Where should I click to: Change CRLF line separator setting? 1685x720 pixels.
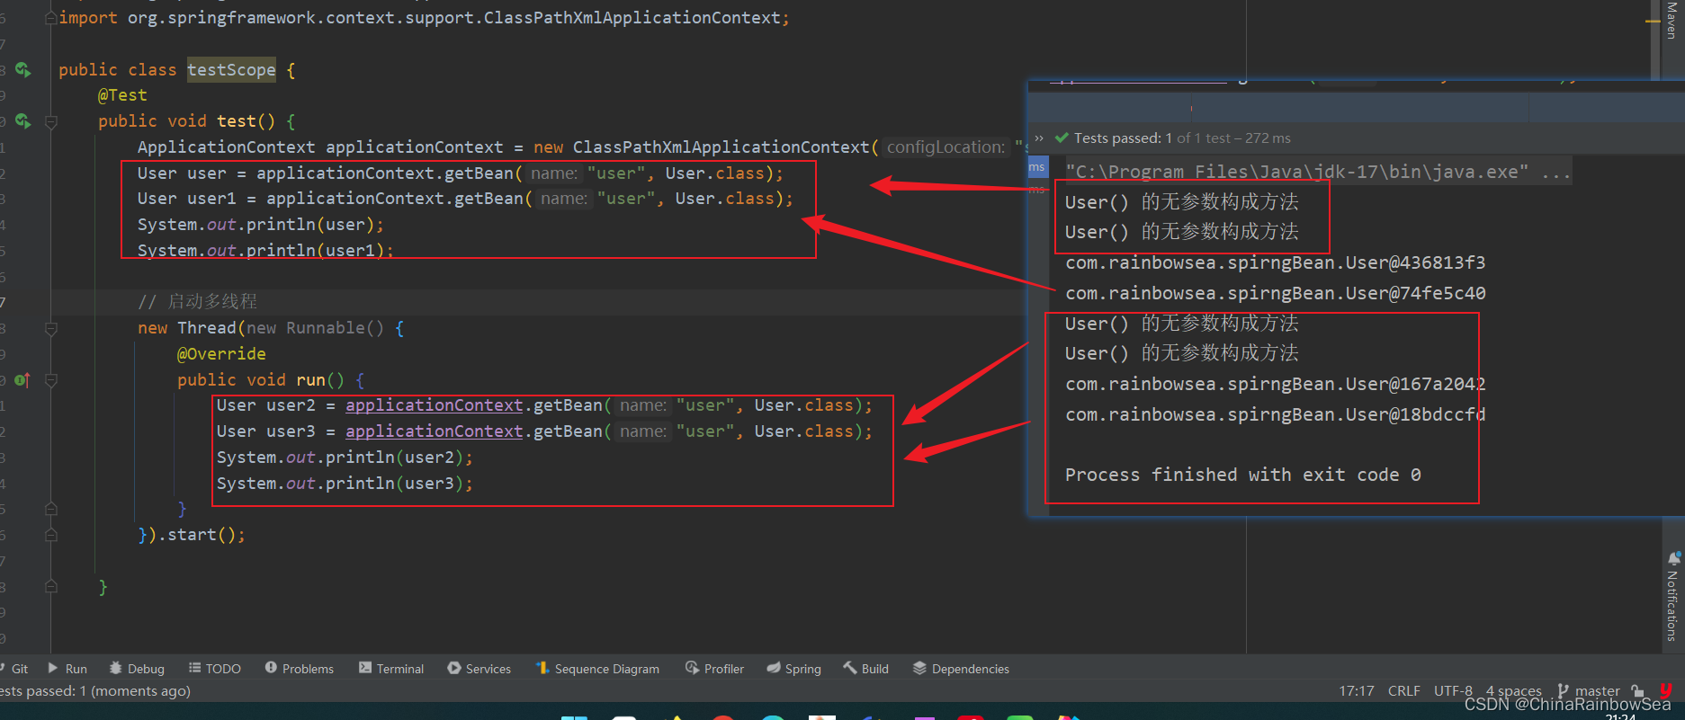point(1404,691)
